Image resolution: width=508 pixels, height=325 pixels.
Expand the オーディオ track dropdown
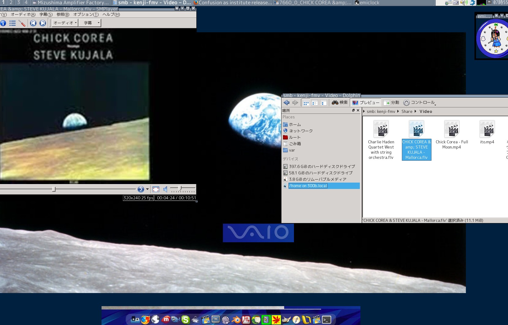[65, 23]
